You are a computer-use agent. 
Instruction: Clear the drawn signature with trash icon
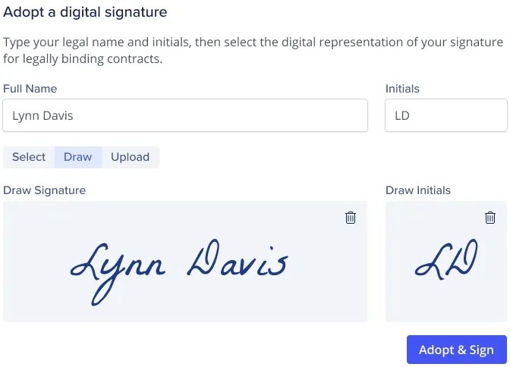tap(351, 218)
